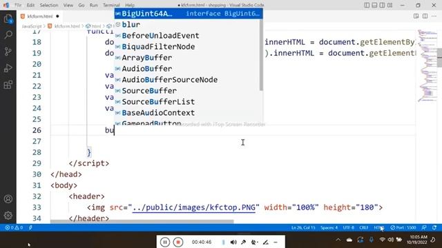This screenshot has height=248, width=442.
Task: Minimize the recorder toolbar
Action: 276,242
